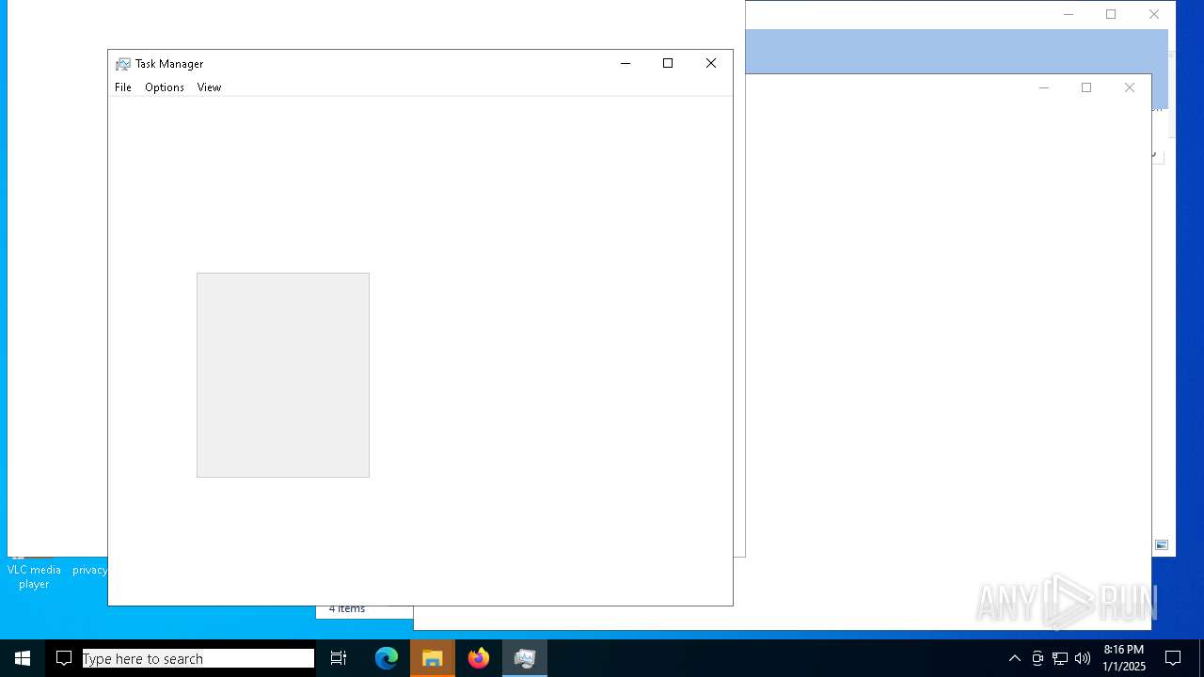The width and height of the screenshot is (1204, 677).
Task: Open the volume control tray icon
Action: [x=1083, y=658]
